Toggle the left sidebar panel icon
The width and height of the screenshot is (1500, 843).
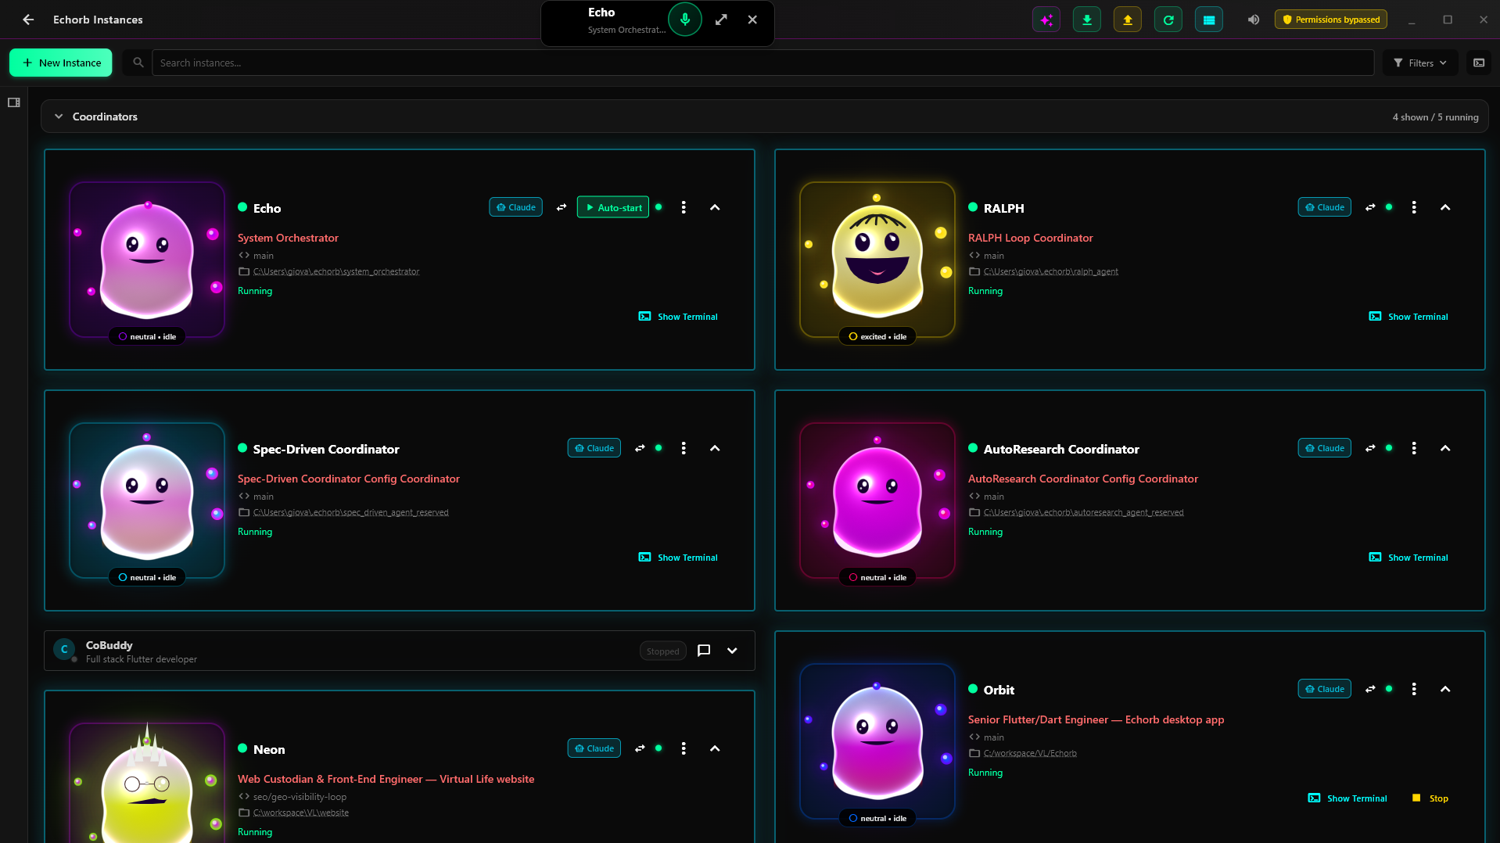14,102
